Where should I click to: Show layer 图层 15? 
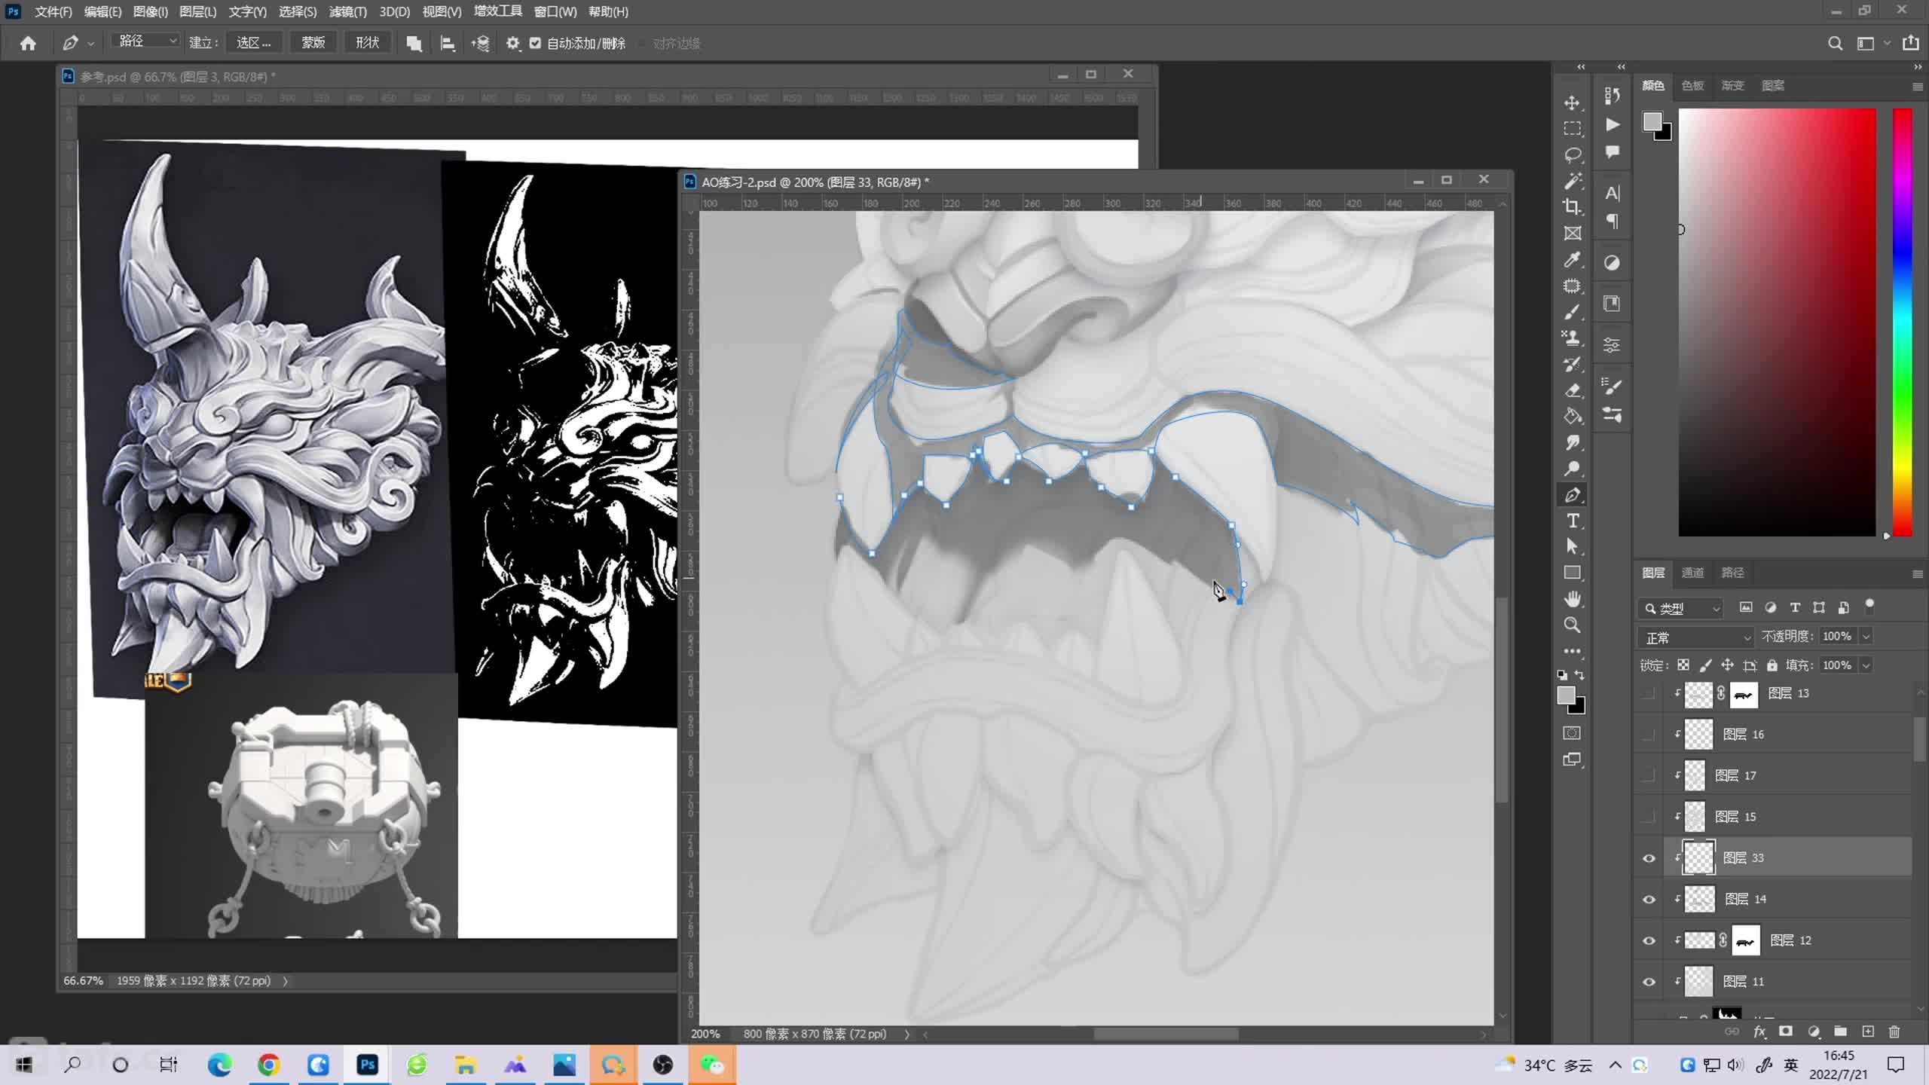[x=1649, y=818]
